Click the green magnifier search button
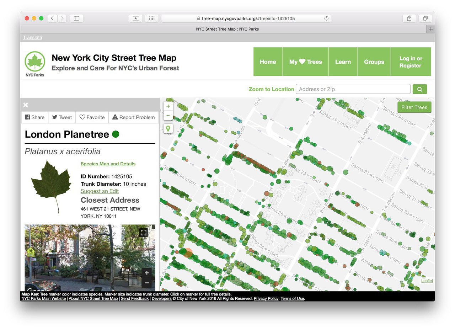 419,89
